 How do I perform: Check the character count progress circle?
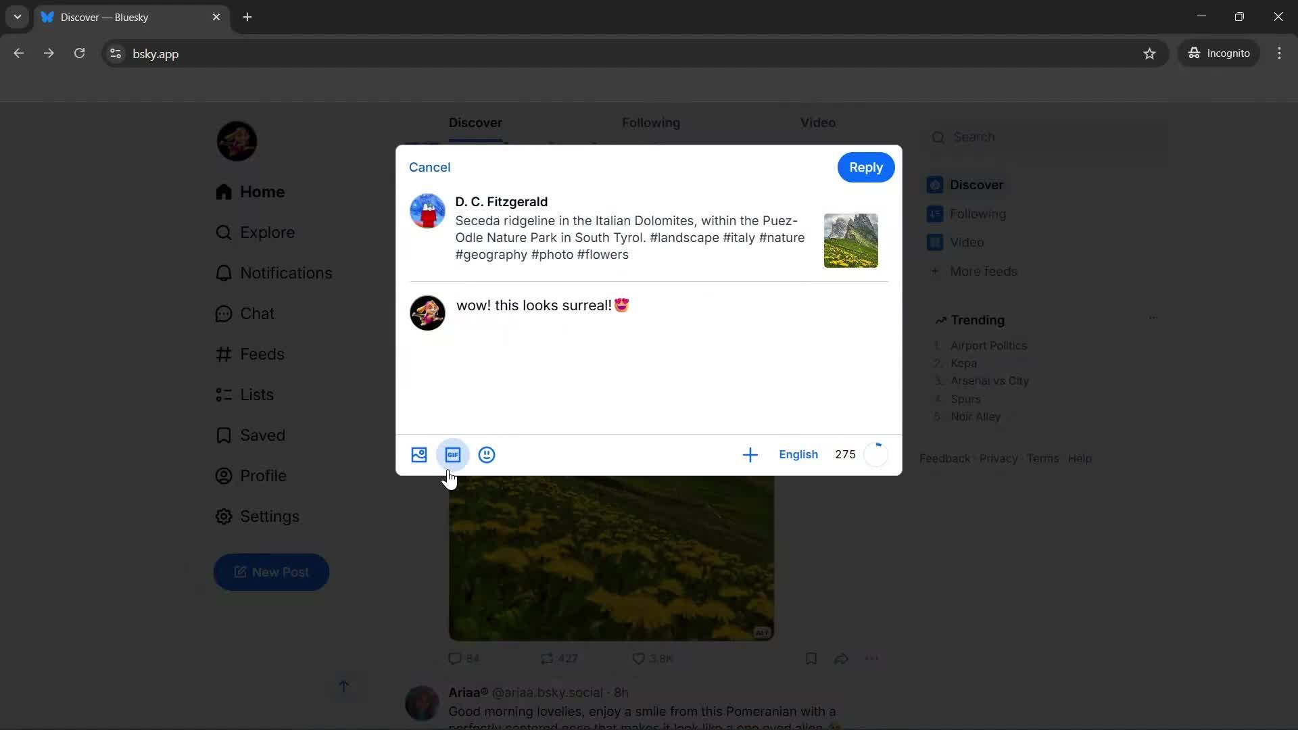point(876,454)
